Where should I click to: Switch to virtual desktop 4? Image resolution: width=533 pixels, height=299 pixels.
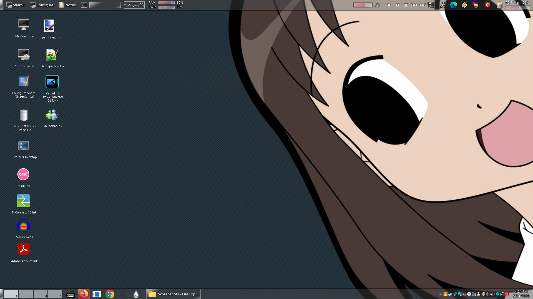pyautogui.click(x=55, y=294)
